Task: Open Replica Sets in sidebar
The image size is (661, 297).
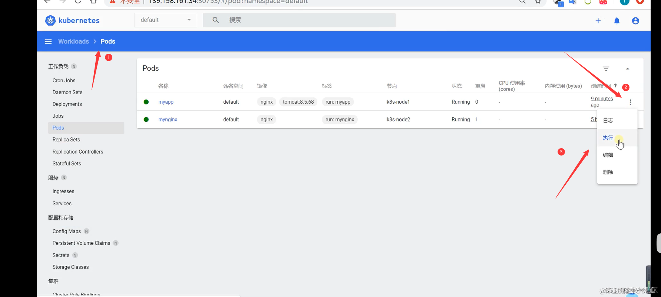Action: pos(66,140)
